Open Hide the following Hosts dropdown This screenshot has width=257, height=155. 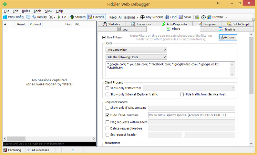pyautogui.click(x=136, y=57)
